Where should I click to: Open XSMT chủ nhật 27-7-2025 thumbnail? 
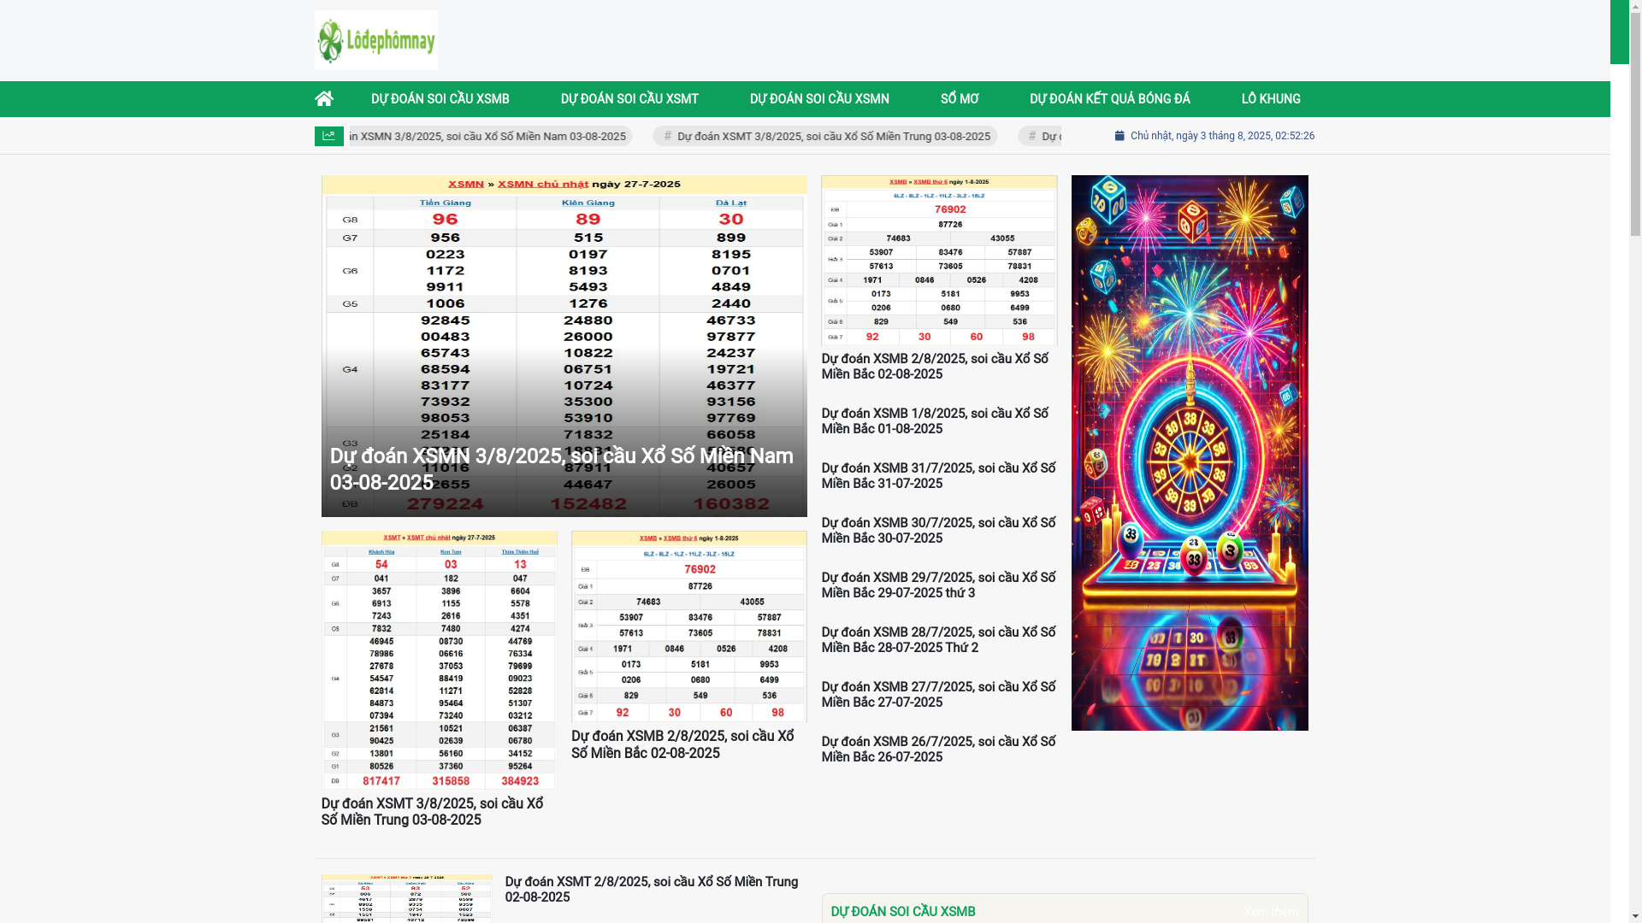tap(439, 660)
